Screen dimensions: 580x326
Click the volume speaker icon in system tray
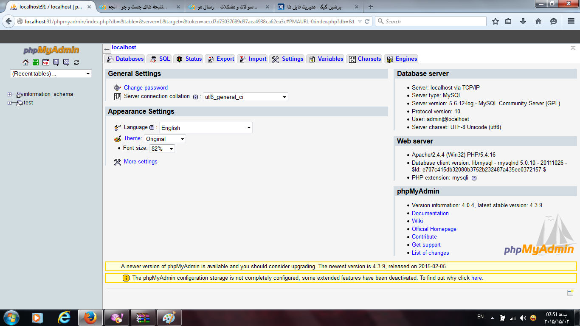tap(523, 318)
